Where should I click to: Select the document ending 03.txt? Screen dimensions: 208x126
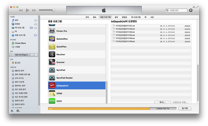(x=151, y=32)
